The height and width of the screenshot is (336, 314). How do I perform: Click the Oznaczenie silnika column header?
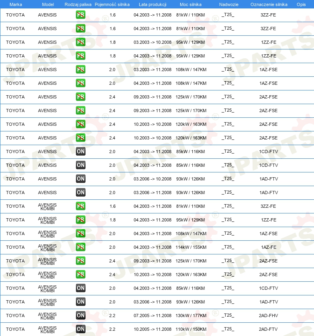tap(269, 4)
